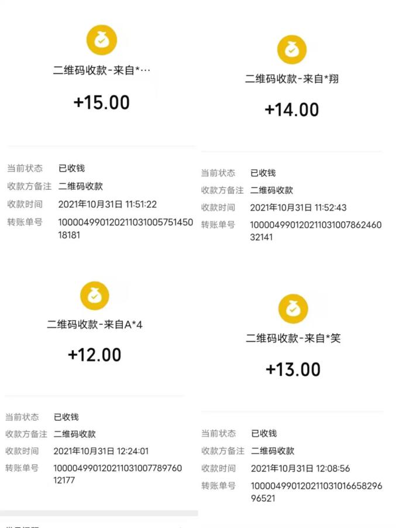Select the +15.00 amount text
Screen dimensions: 396x528
[102, 102]
